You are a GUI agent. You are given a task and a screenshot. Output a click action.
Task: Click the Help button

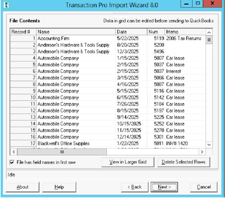pos(59,187)
